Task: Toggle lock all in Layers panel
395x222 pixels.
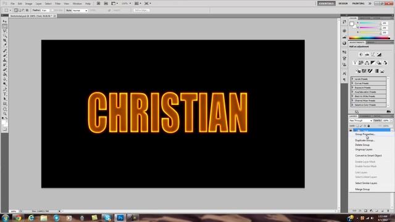Action: tap(368, 126)
